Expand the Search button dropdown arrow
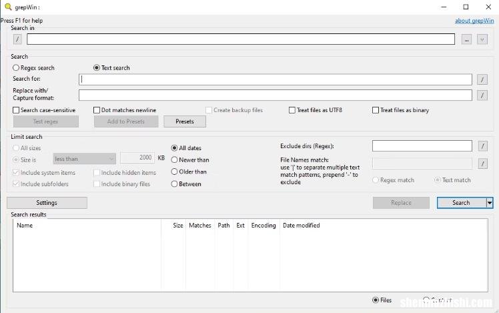499x313 pixels. click(490, 203)
